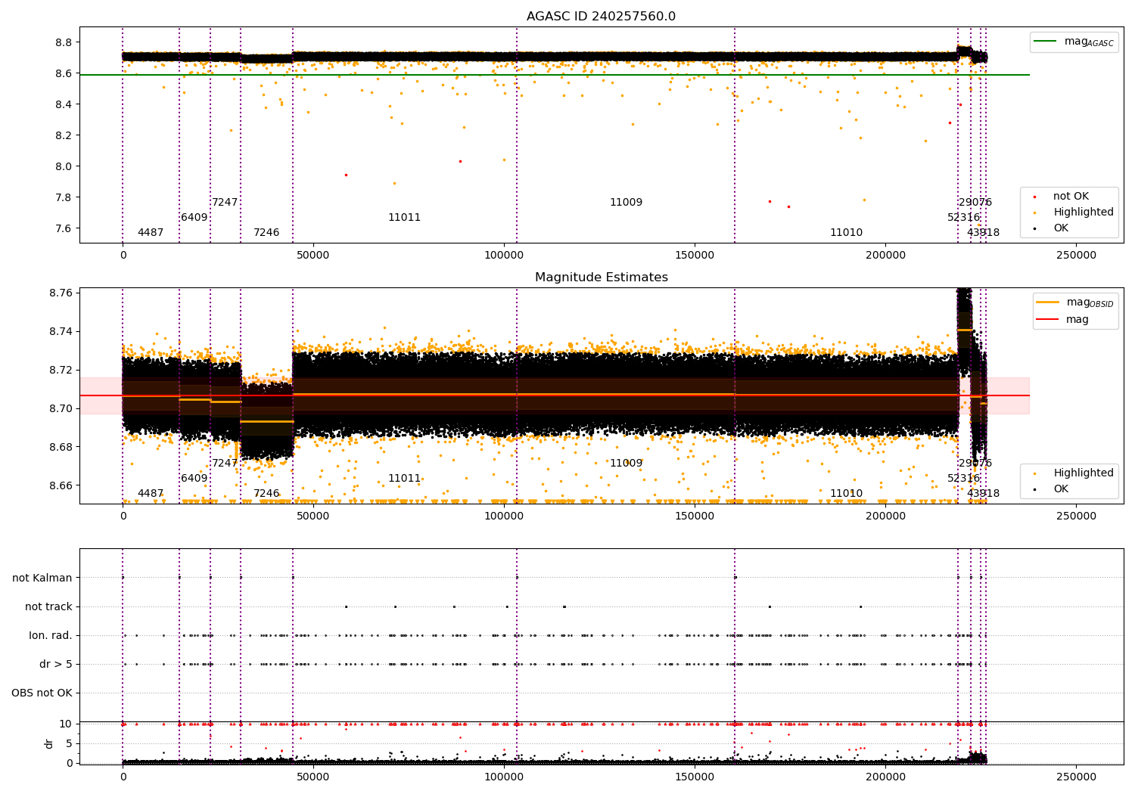Click the 10 tick on the dr axis

[66, 724]
